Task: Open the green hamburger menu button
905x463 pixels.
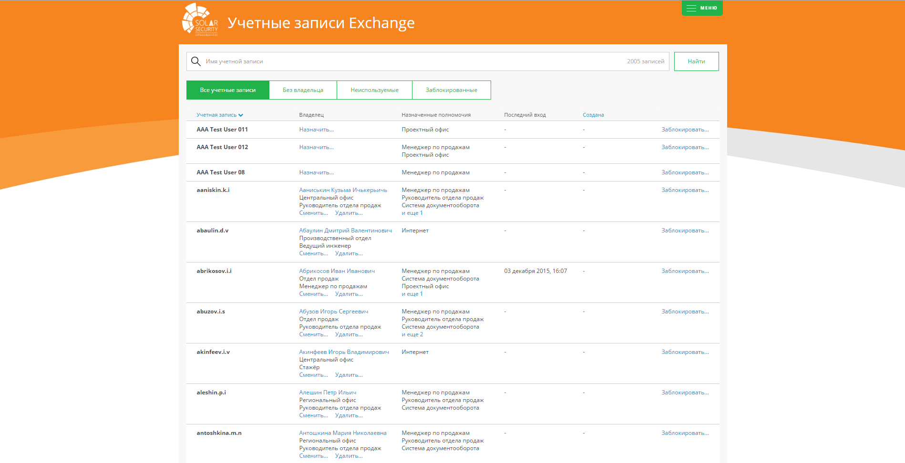Action: [x=702, y=8]
